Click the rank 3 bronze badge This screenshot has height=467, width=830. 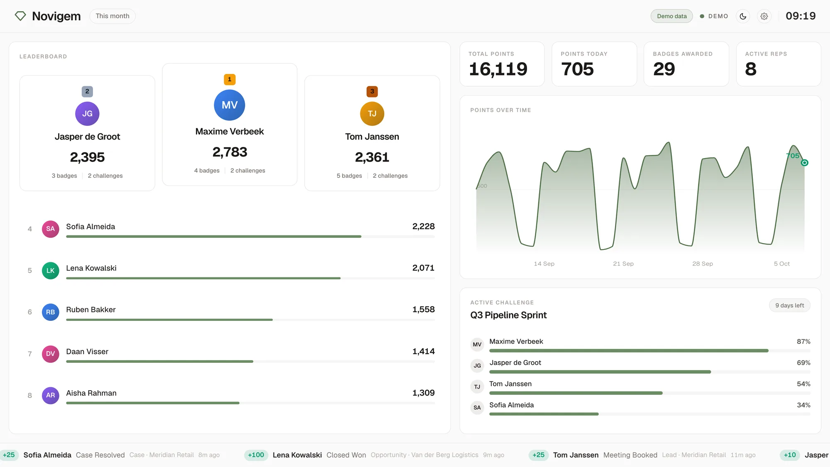pos(372,91)
